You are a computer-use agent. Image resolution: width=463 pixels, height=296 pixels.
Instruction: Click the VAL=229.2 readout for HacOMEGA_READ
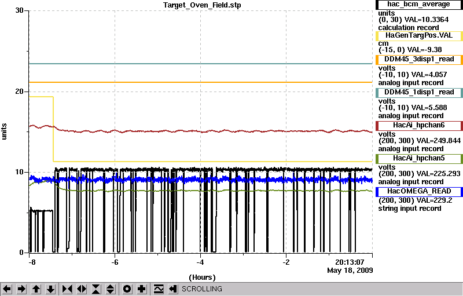[x=434, y=200]
